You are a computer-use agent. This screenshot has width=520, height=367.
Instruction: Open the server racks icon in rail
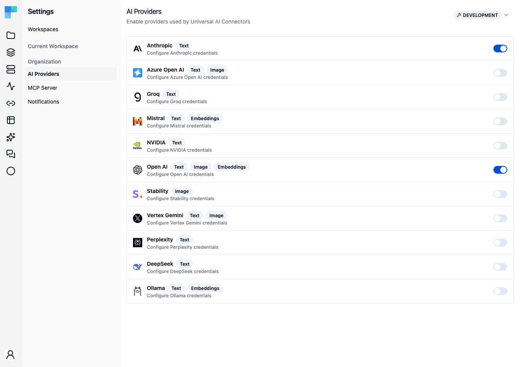coord(11,69)
